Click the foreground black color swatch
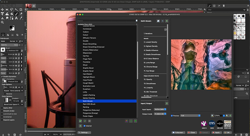The image size is (250, 136). [11, 27]
